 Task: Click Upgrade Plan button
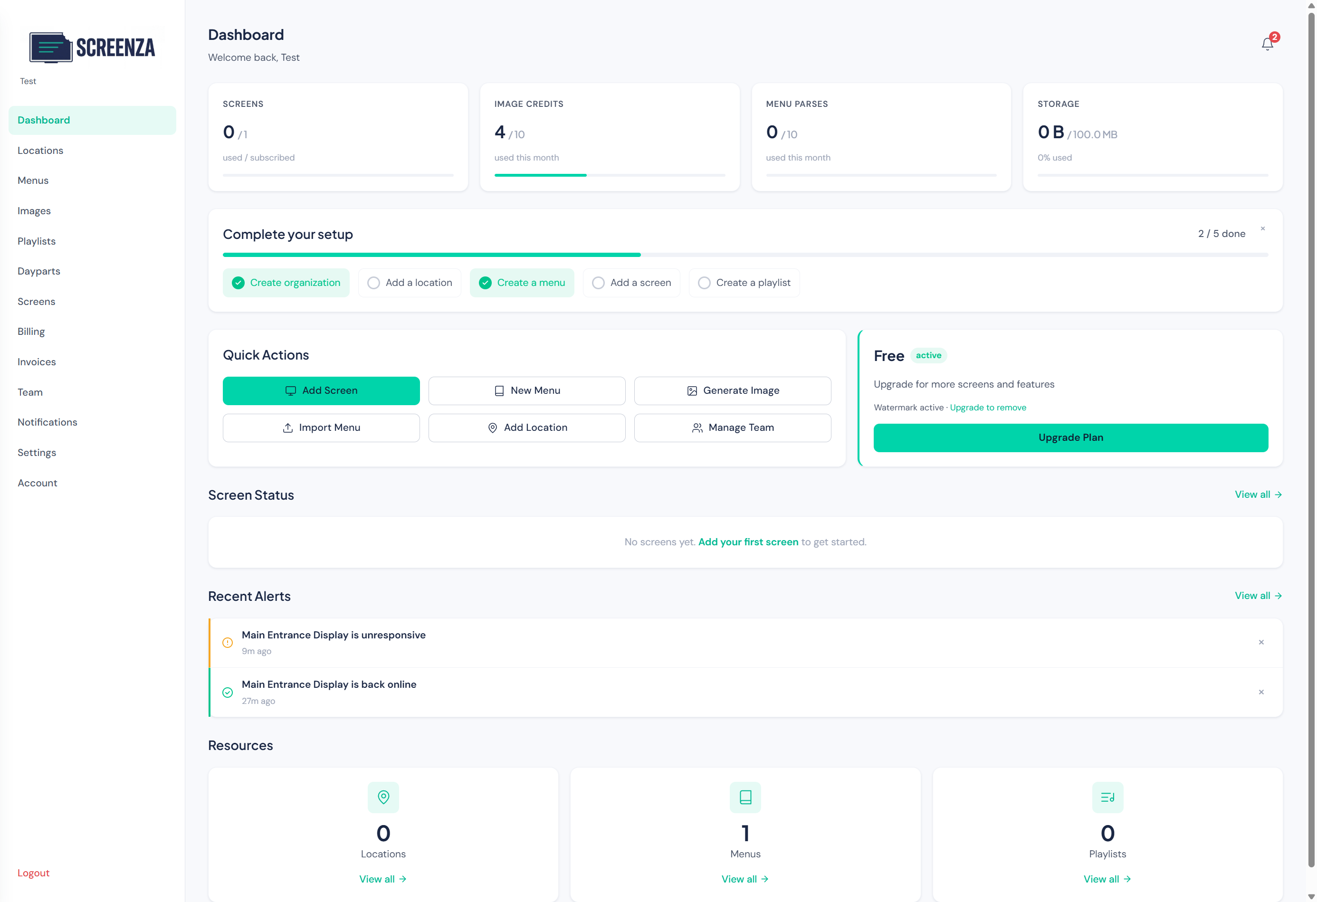click(x=1070, y=437)
